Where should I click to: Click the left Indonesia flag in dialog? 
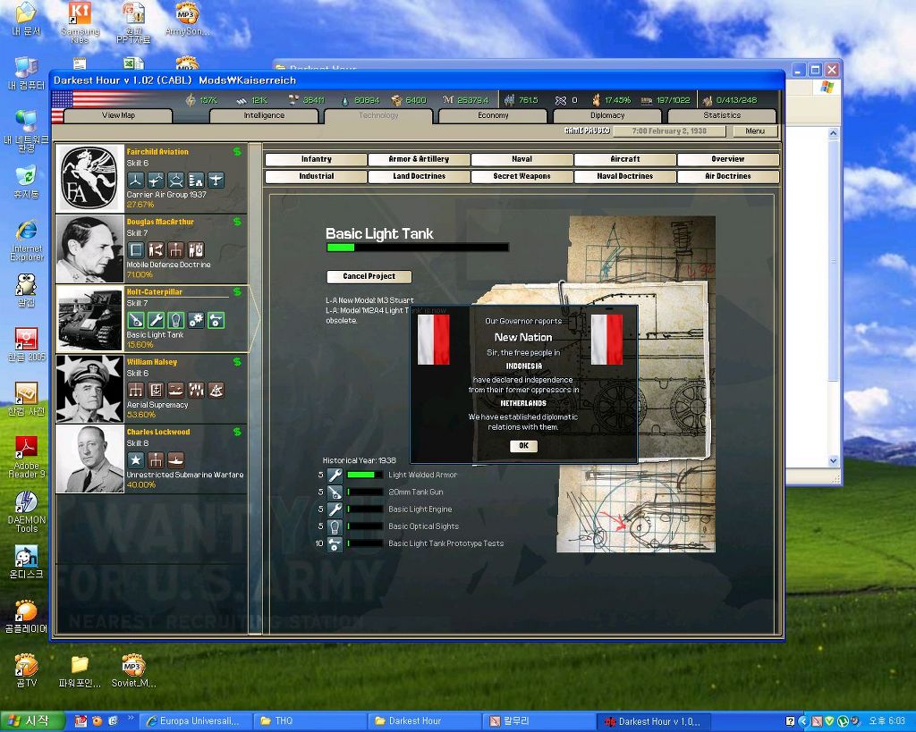[x=434, y=341]
